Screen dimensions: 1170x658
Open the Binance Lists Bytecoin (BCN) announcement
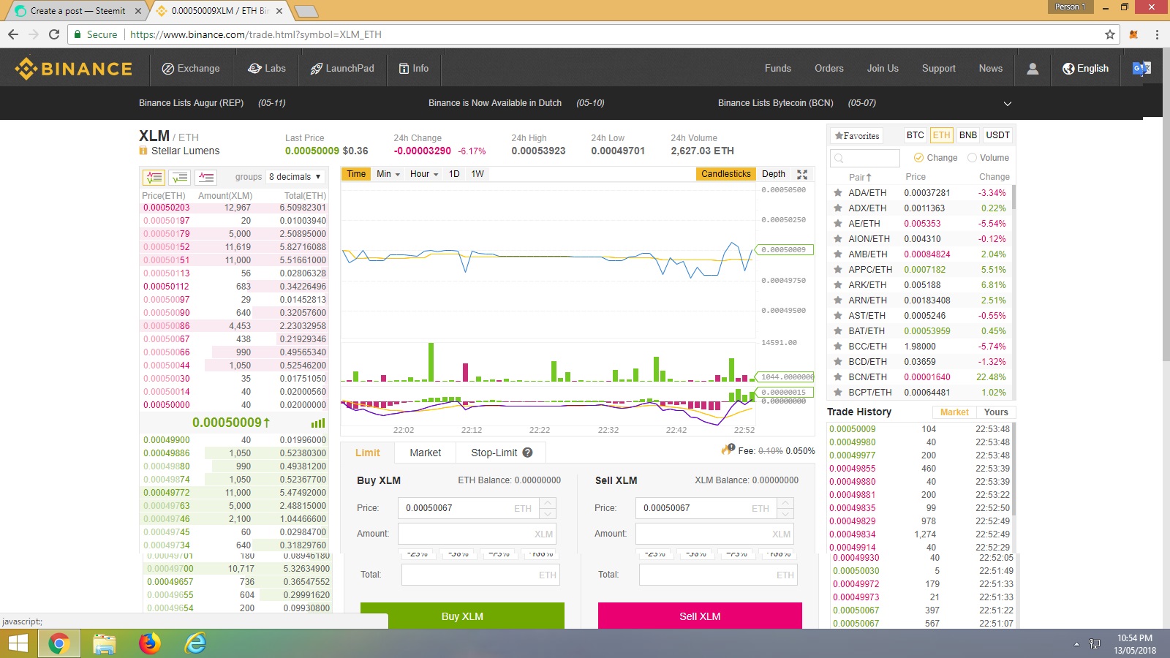tap(776, 103)
